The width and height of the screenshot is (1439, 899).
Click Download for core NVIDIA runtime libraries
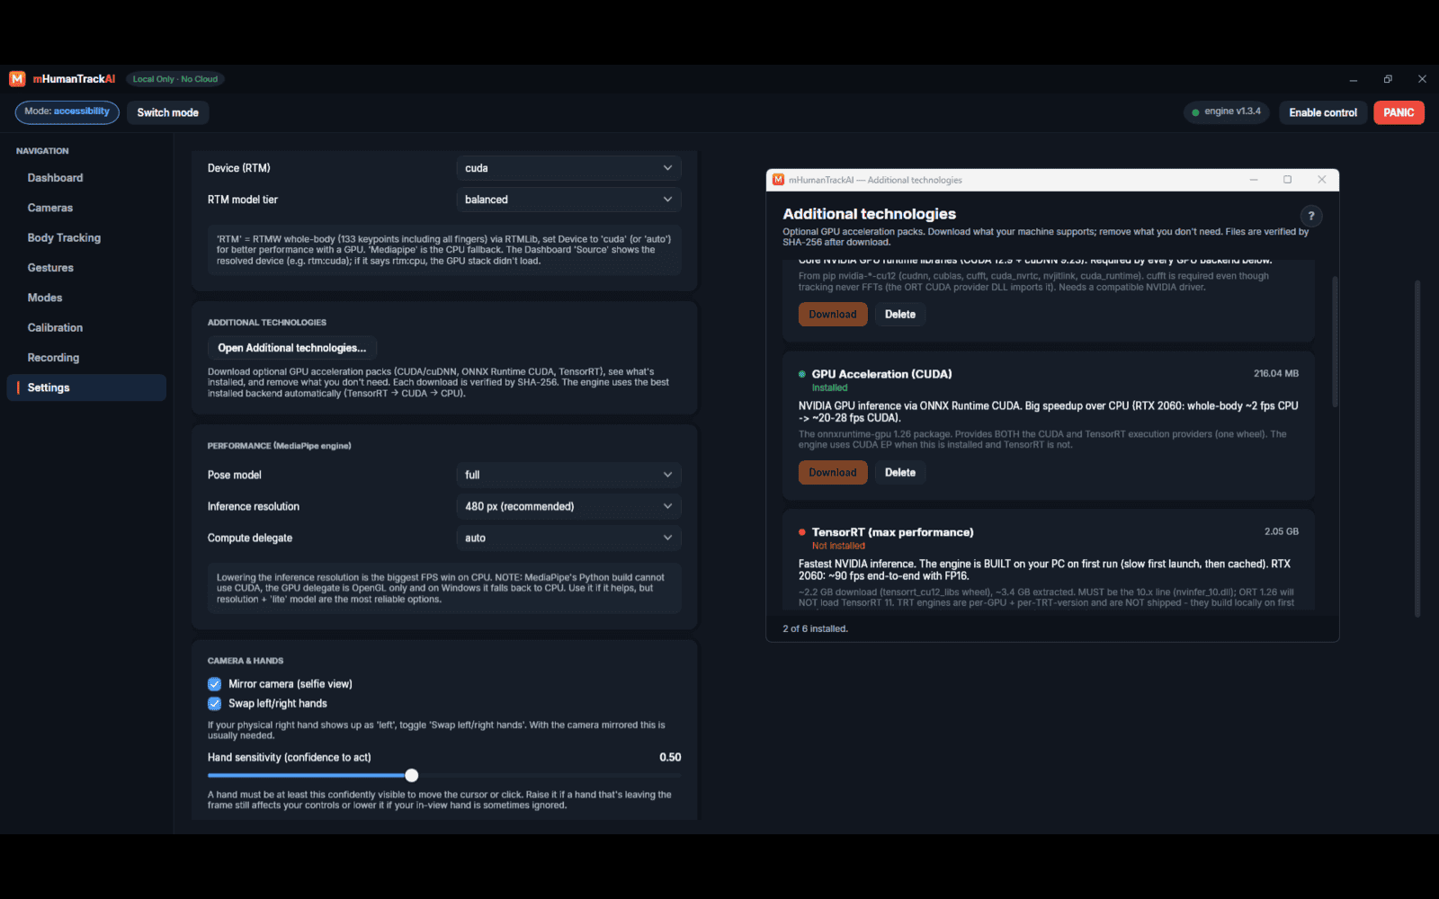(x=833, y=315)
